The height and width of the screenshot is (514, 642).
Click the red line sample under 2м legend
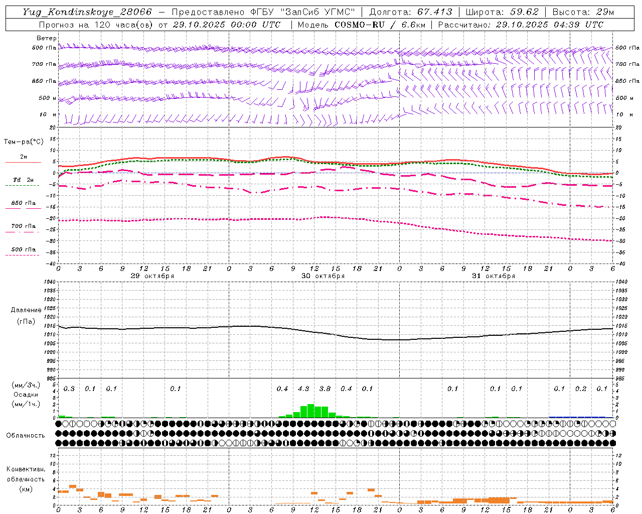pyautogui.click(x=23, y=162)
